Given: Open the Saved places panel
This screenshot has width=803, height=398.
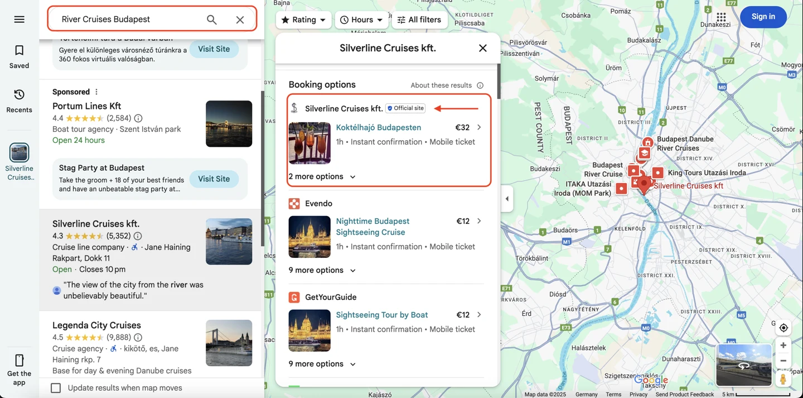Looking at the screenshot, I should tap(19, 57).
